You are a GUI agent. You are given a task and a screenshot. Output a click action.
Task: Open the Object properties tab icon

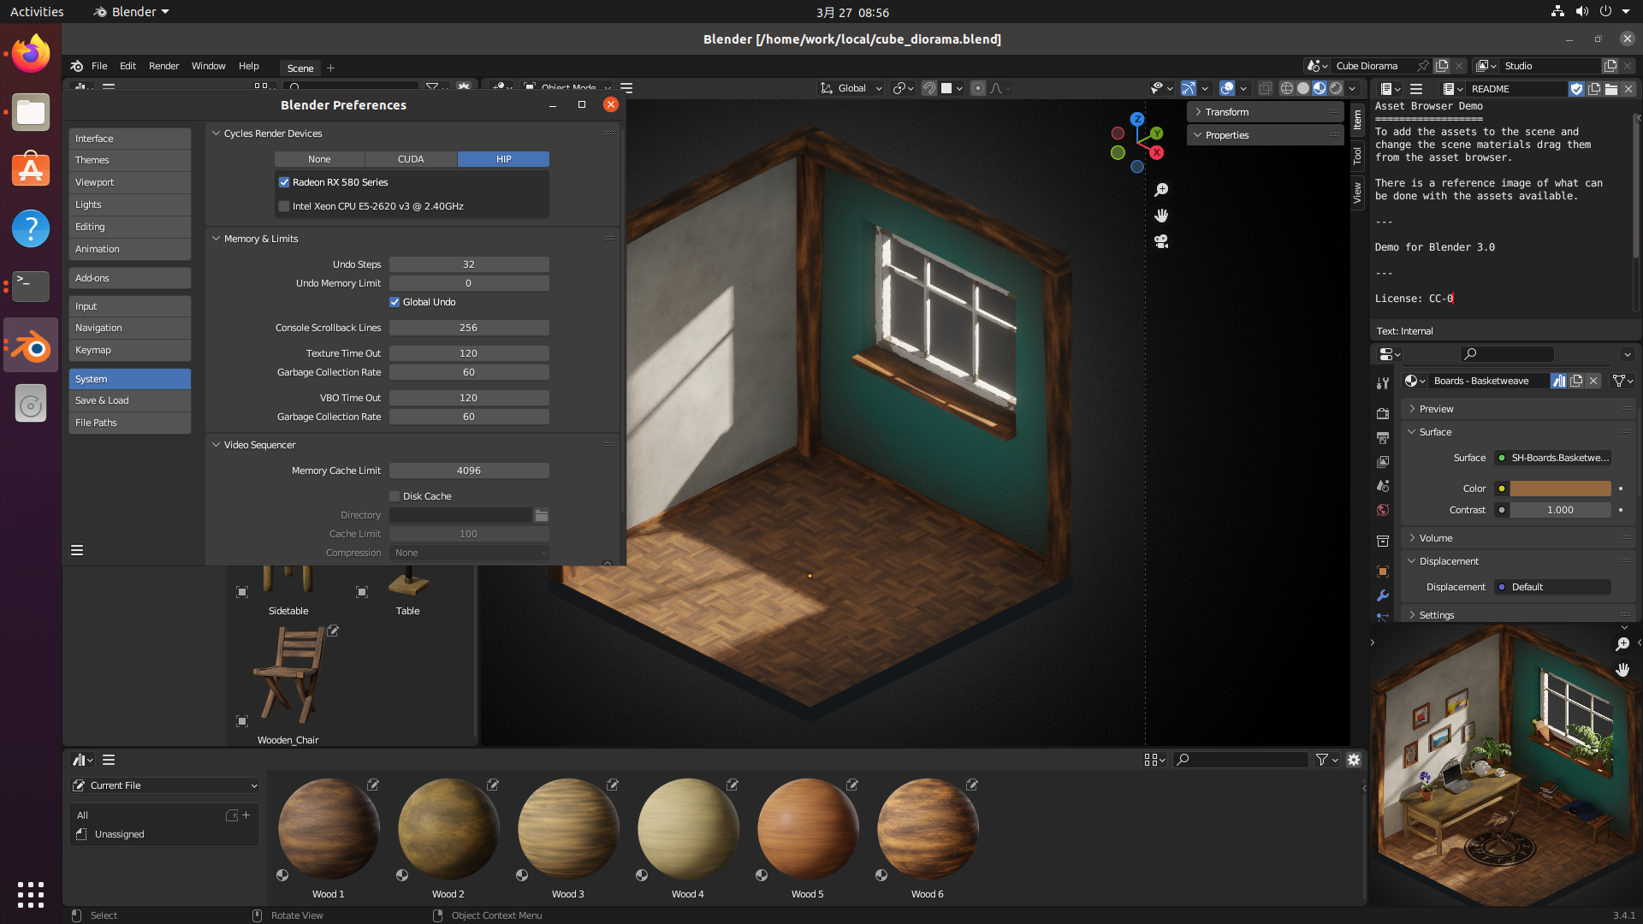pos(1382,572)
